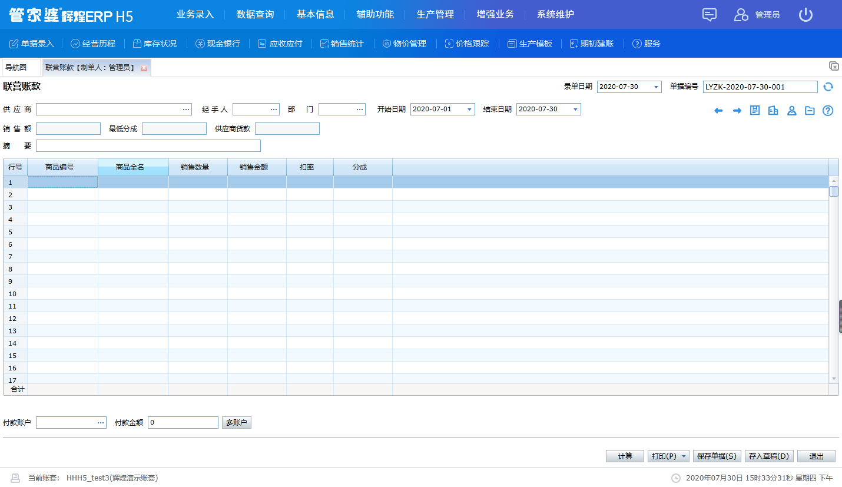Click the save-form disk icon
This screenshot has height=487, width=842.
tap(755, 110)
